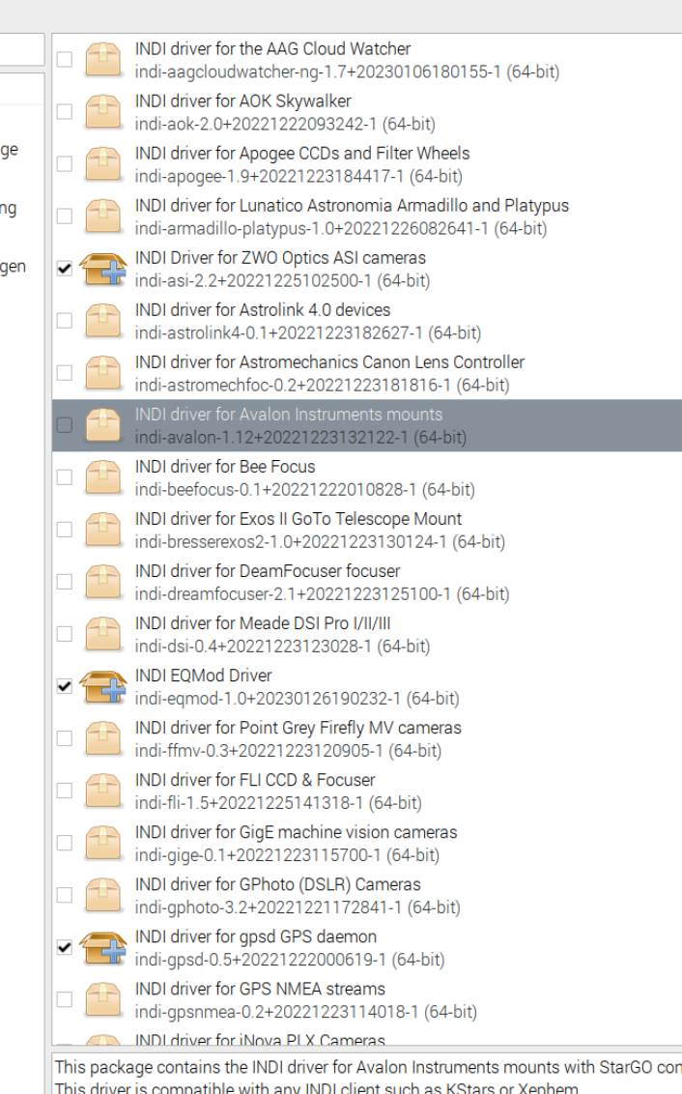Check the GigE machine vision cameras checkbox
The image size is (682, 1094).
point(64,843)
